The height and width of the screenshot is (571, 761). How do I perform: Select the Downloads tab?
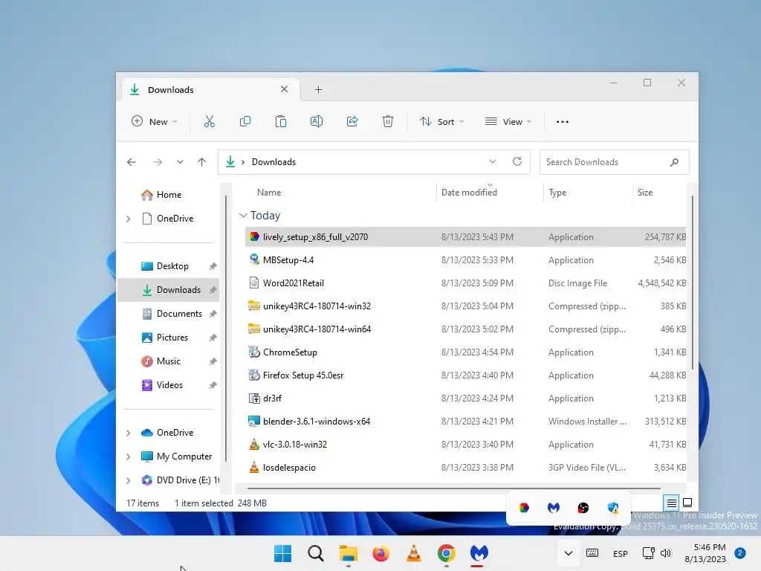209,90
